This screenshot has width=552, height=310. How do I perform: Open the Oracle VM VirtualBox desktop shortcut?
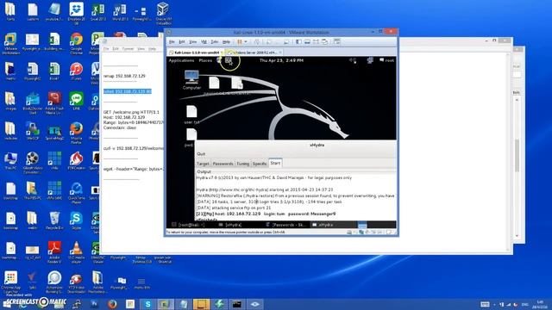pos(163,14)
